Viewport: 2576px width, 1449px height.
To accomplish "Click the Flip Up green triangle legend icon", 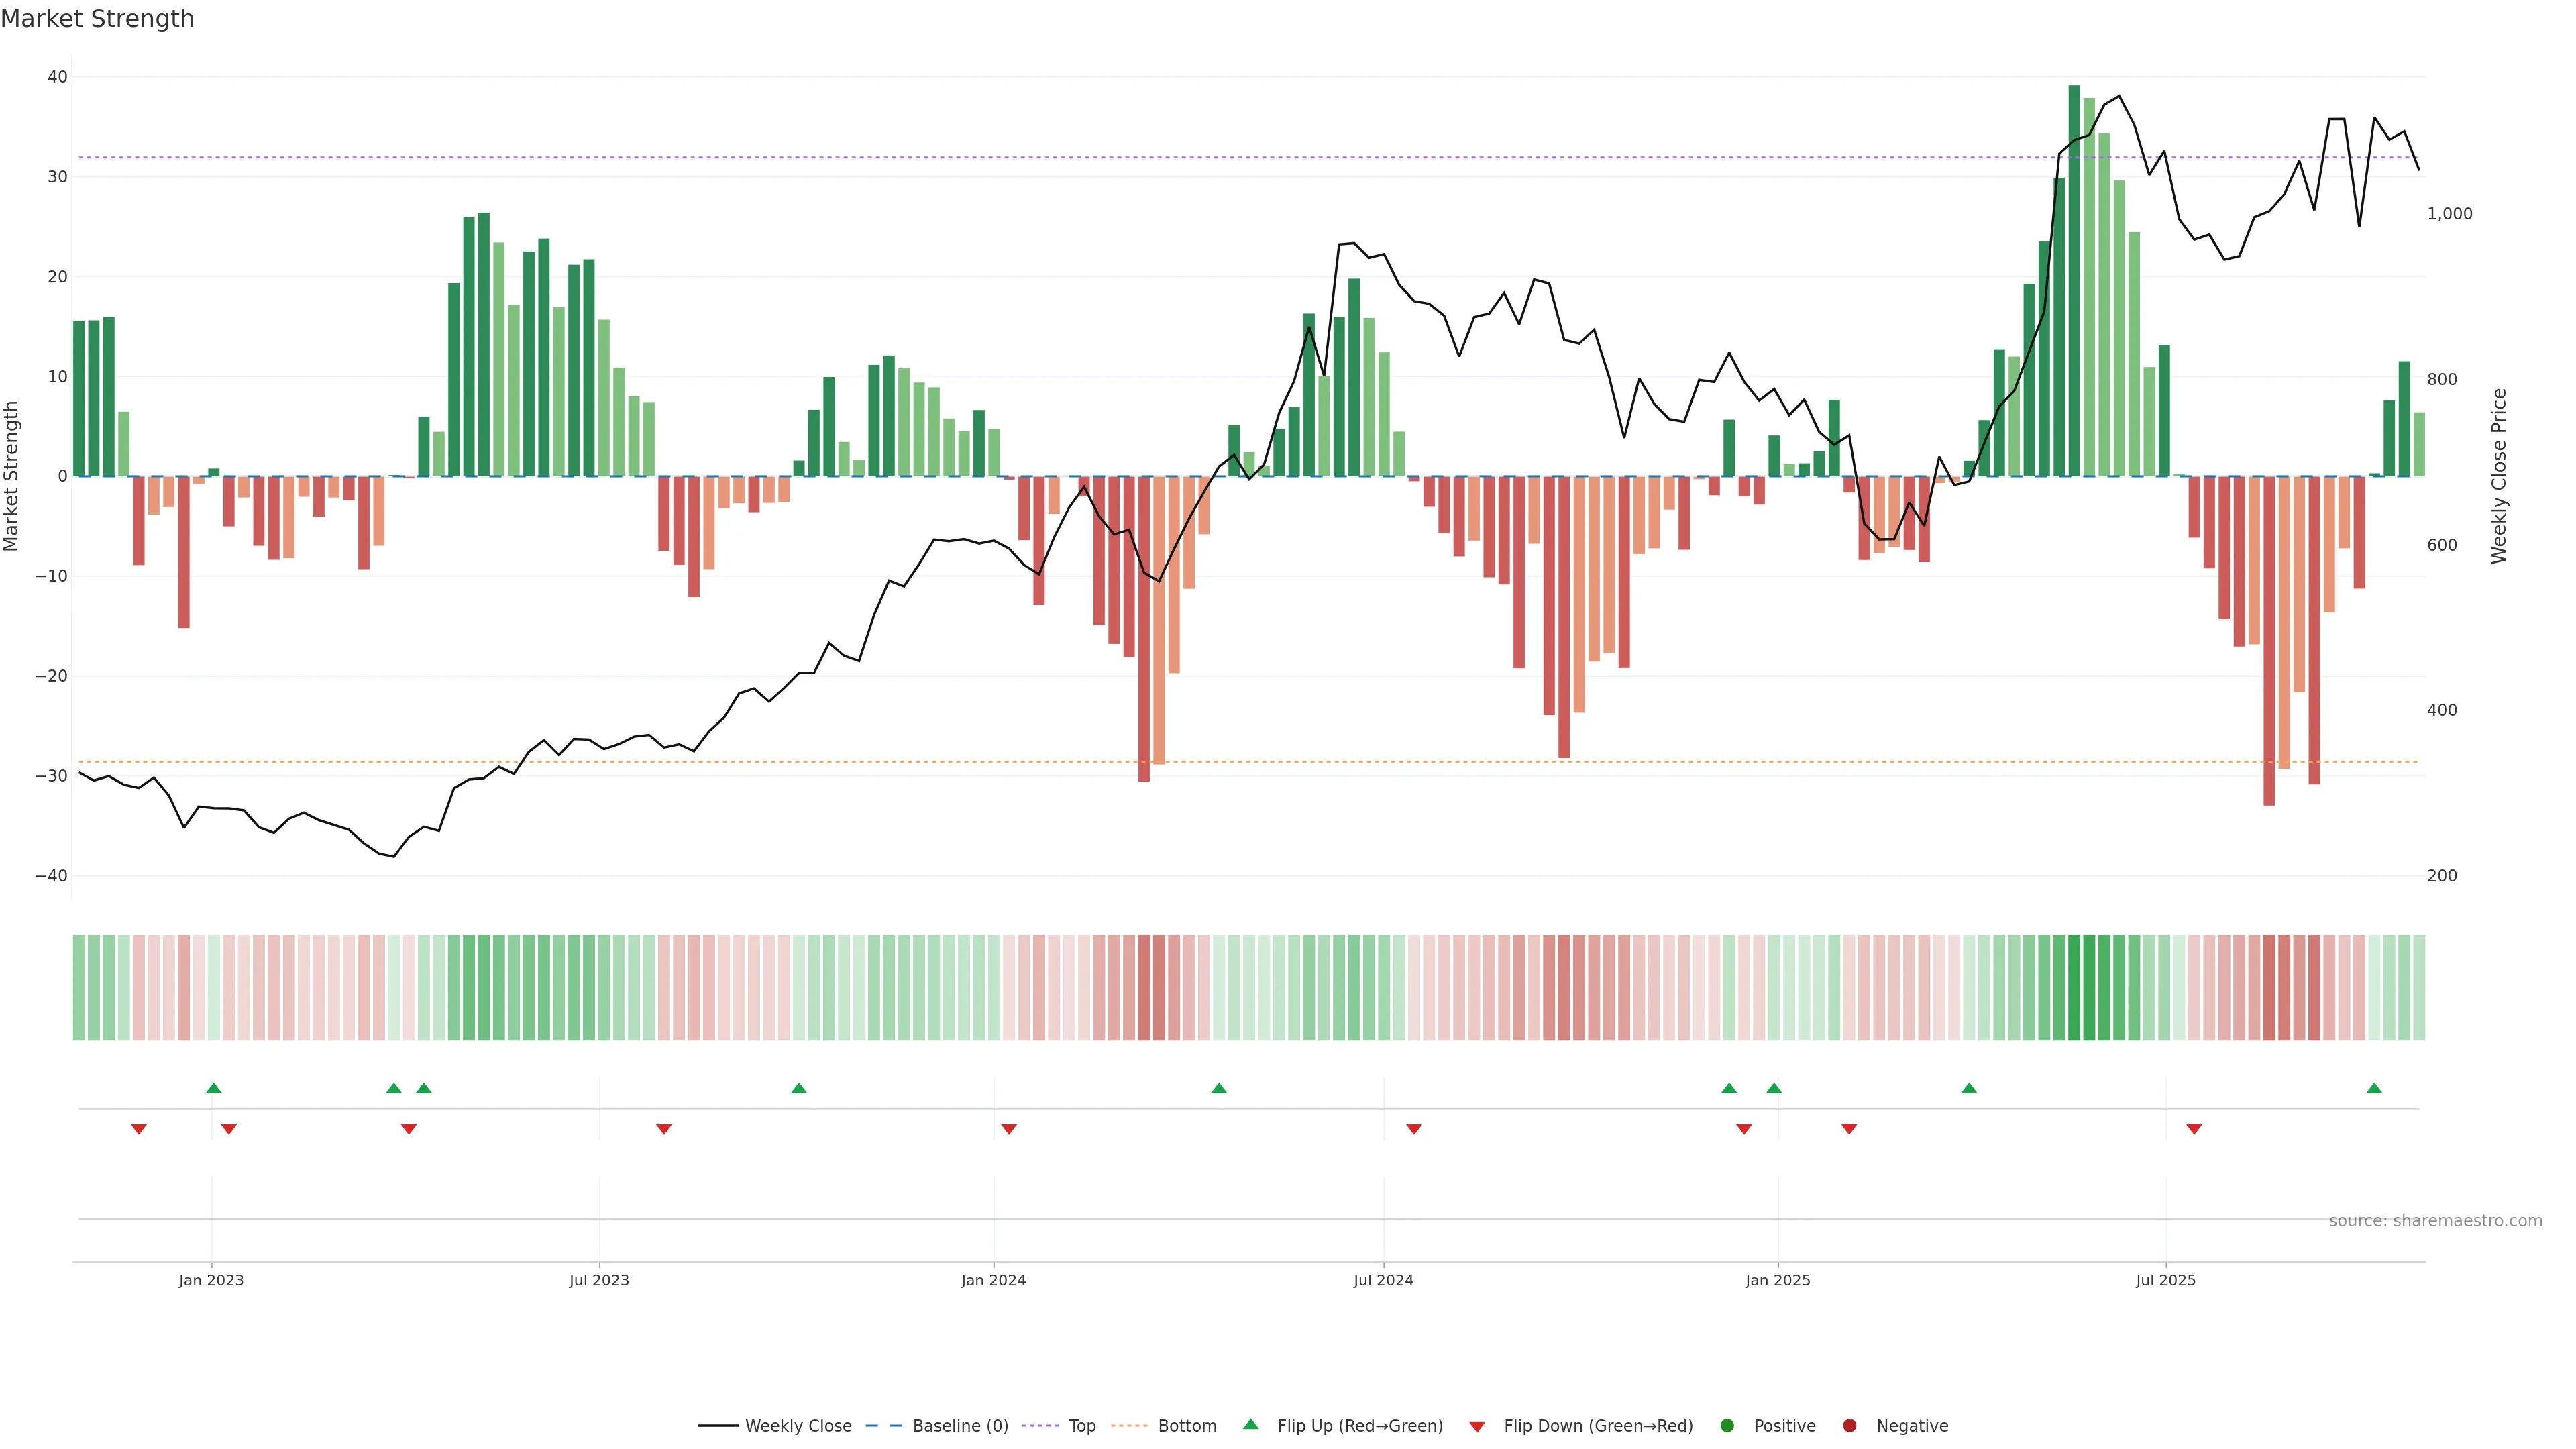I will [x=1250, y=1425].
